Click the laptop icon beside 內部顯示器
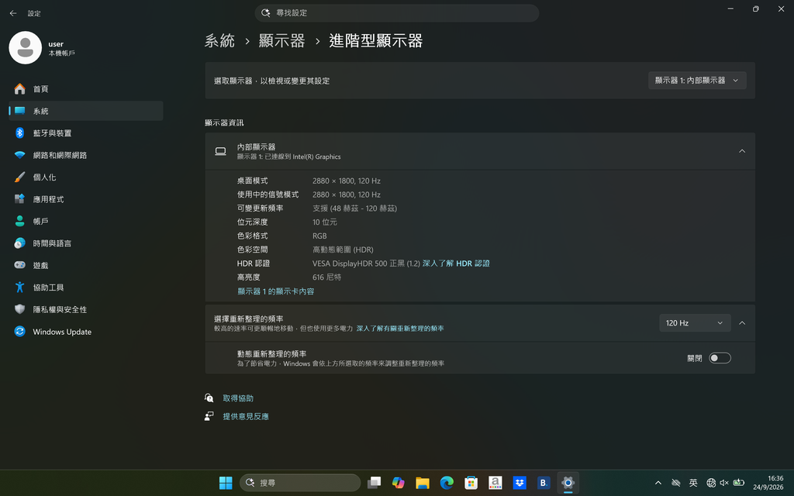Viewport: 794px width, 496px height. (x=221, y=151)
